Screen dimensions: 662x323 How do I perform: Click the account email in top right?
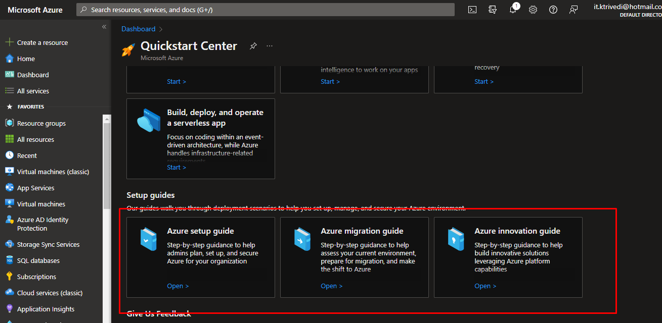click(627, 7)
